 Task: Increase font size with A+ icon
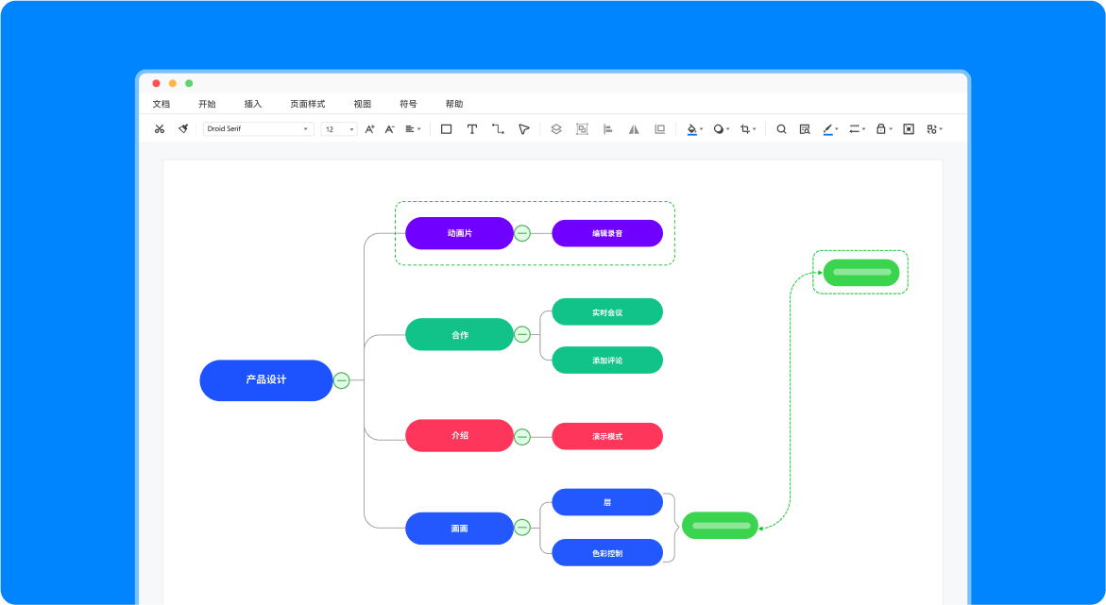point(369,129)
